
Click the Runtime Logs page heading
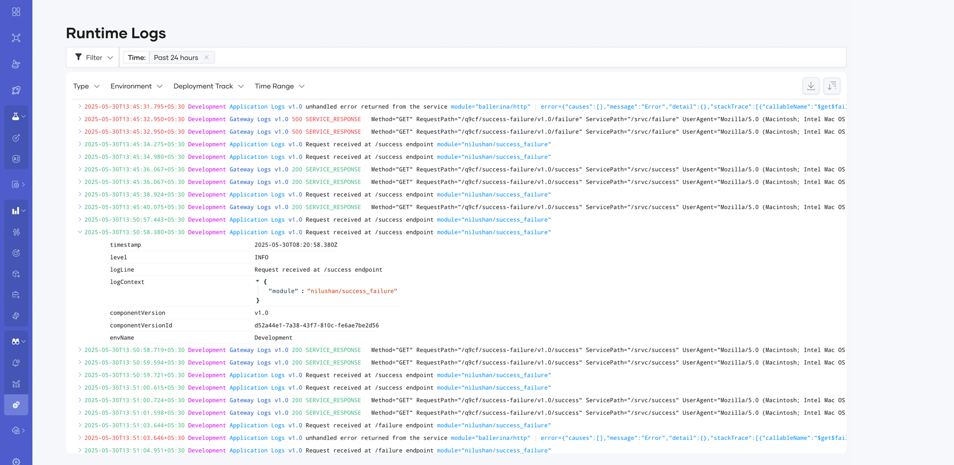[116, 33]
